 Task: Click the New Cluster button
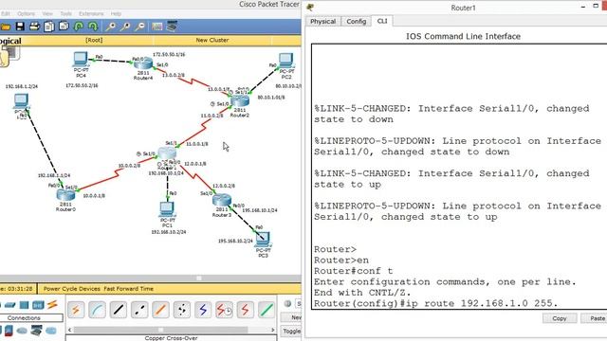tap(212, 40)
